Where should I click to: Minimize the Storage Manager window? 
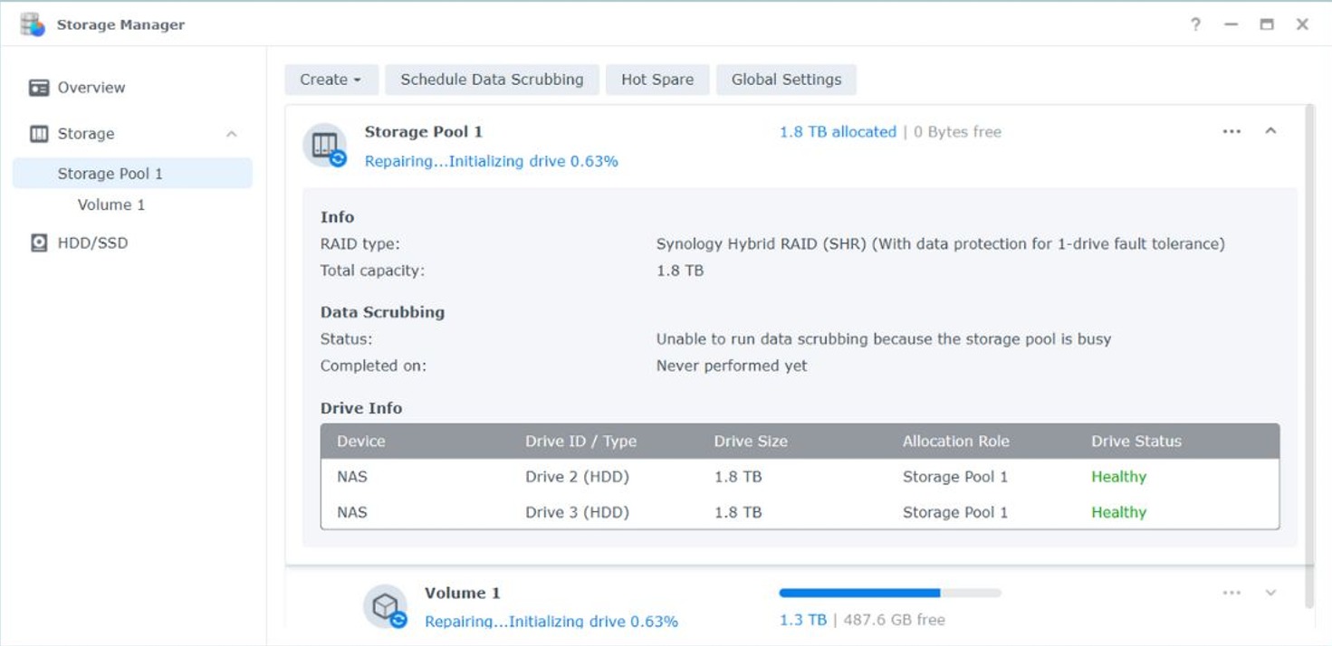coord(1231,24)
